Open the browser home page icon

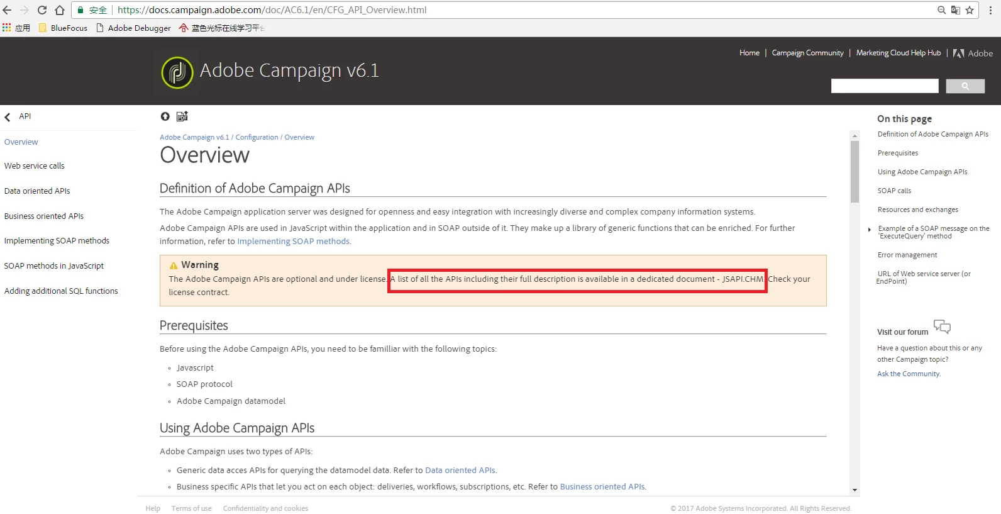(60, 10)
